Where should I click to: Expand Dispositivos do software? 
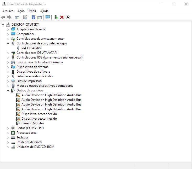point(8,72)
